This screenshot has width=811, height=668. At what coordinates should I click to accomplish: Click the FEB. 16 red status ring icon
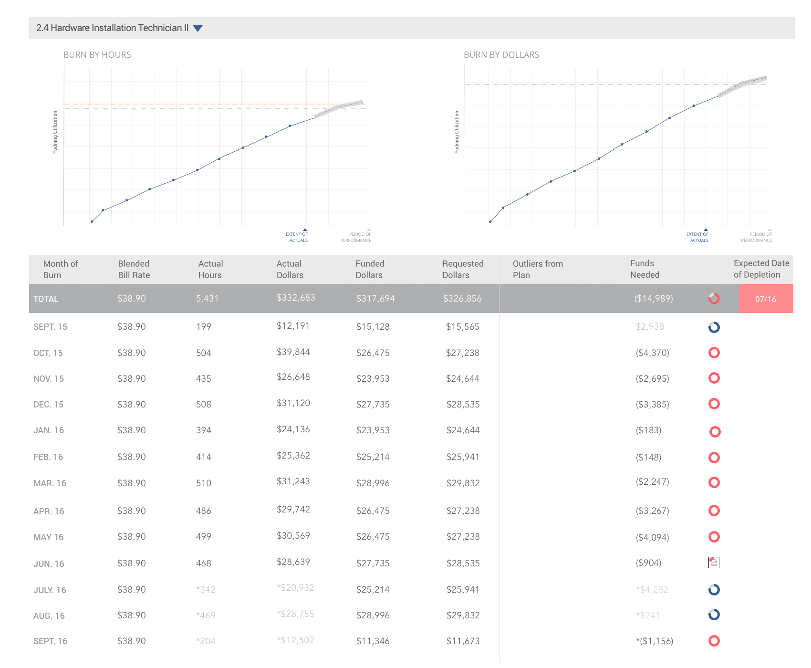click(714, 458)
